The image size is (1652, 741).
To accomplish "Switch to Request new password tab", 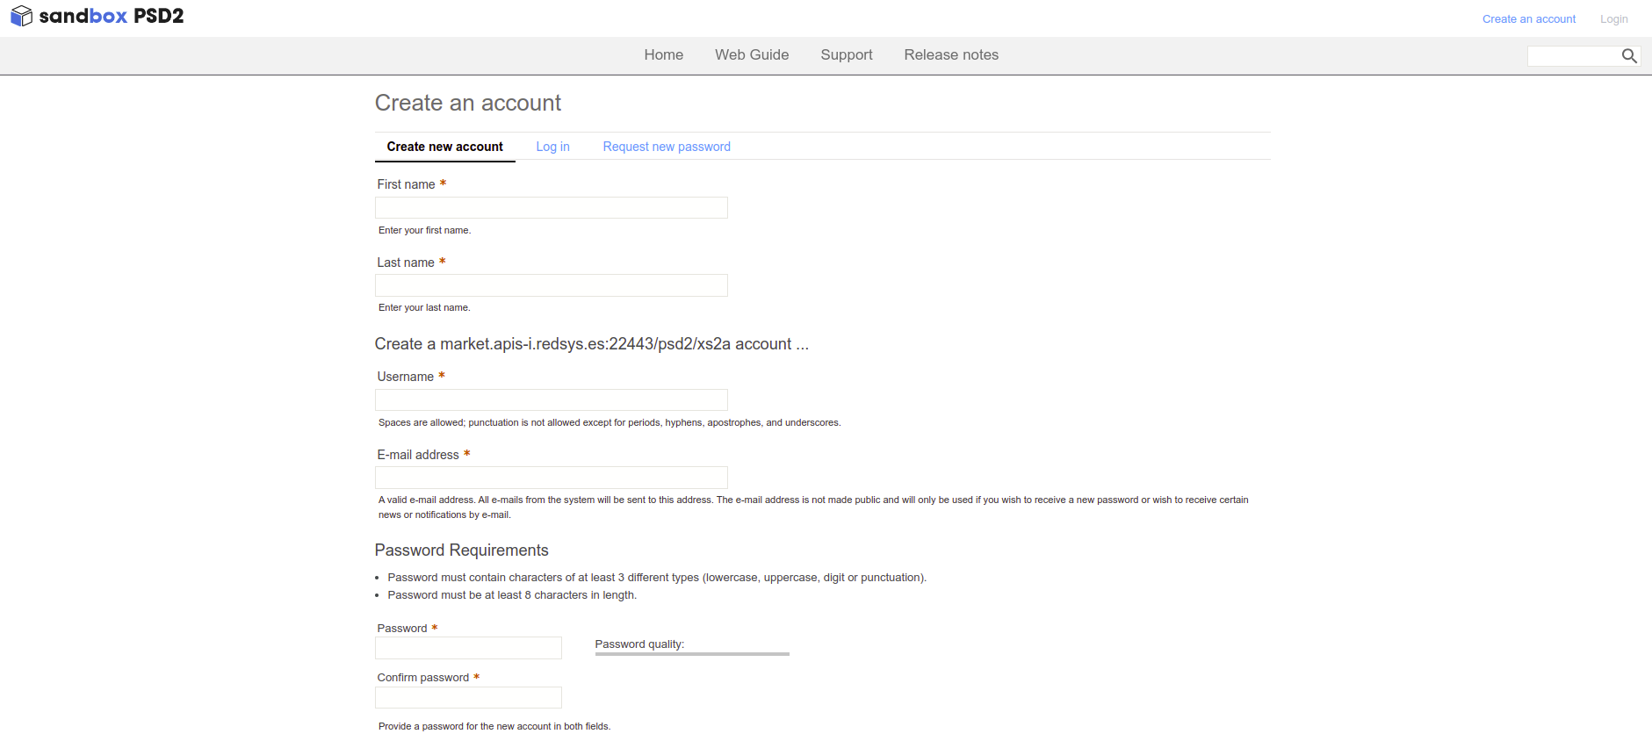I will tap(666, 147).
